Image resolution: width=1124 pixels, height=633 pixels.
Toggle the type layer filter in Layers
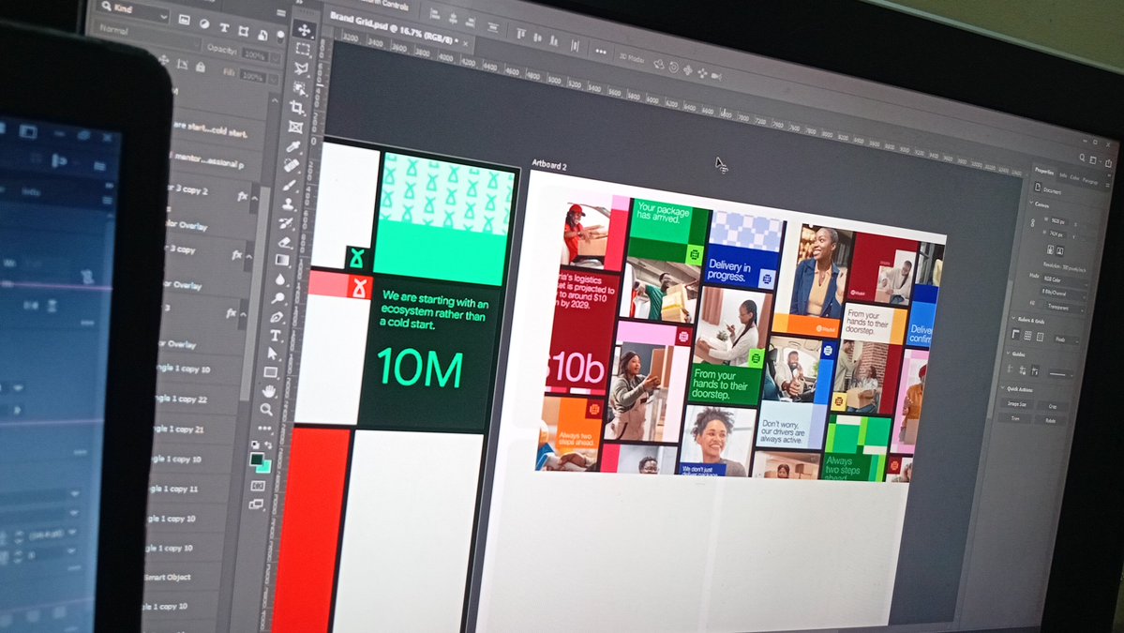tap(224, 27)
